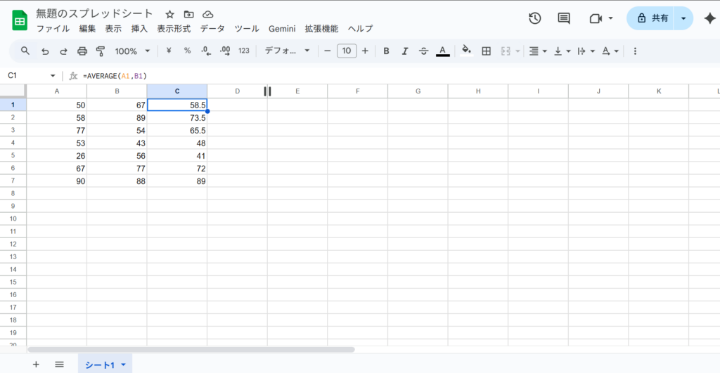Open version history clock icon
Viewport: 720px width, 373px height.
pos(534,18)
